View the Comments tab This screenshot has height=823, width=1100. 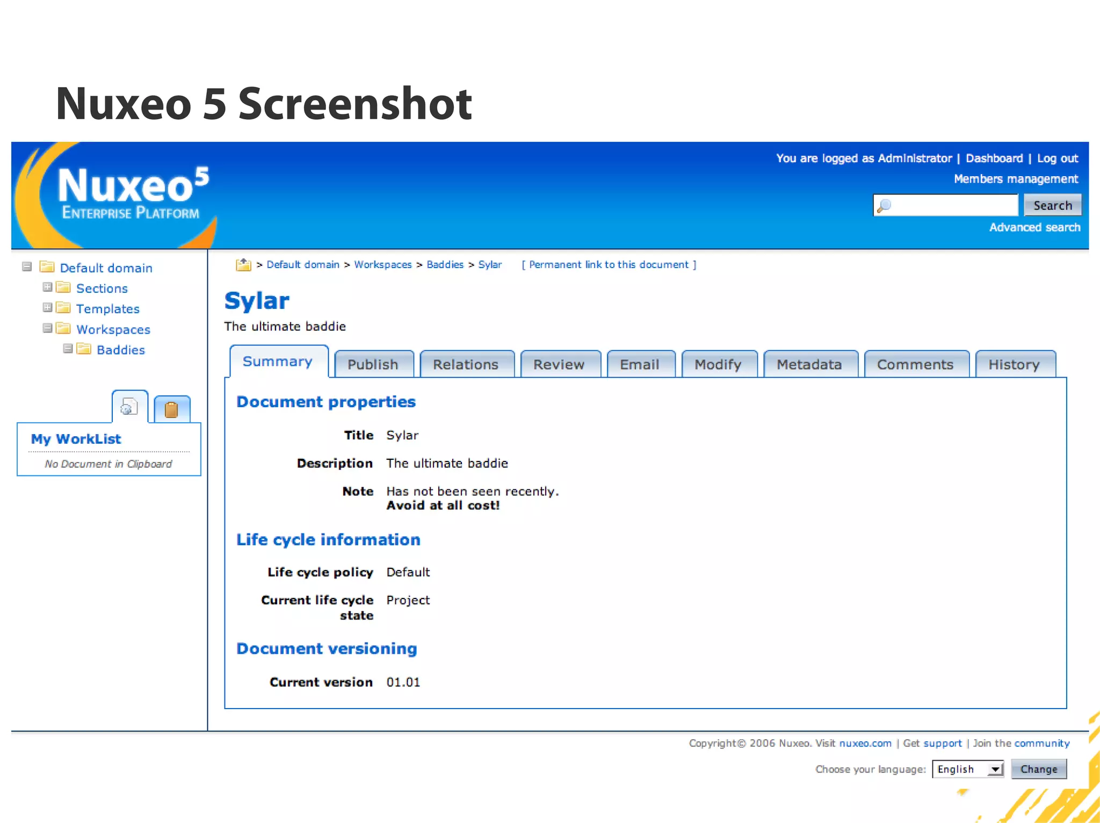916,364
